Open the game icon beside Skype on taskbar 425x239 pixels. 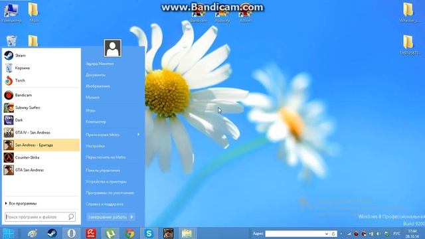tap(168, 233)
